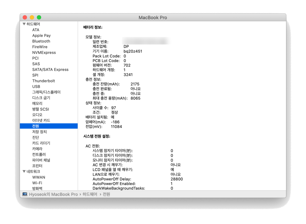Select 방화벽 in the network list

point(37,188)
